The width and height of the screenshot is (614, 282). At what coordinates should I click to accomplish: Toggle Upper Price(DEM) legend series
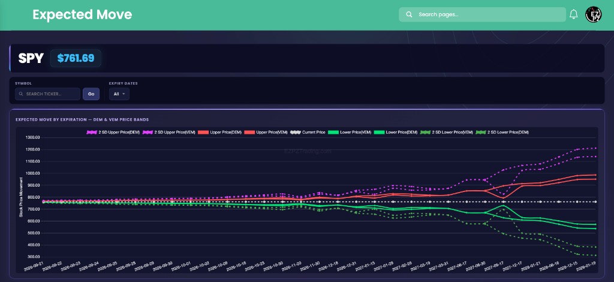click(x=219, y=133)
